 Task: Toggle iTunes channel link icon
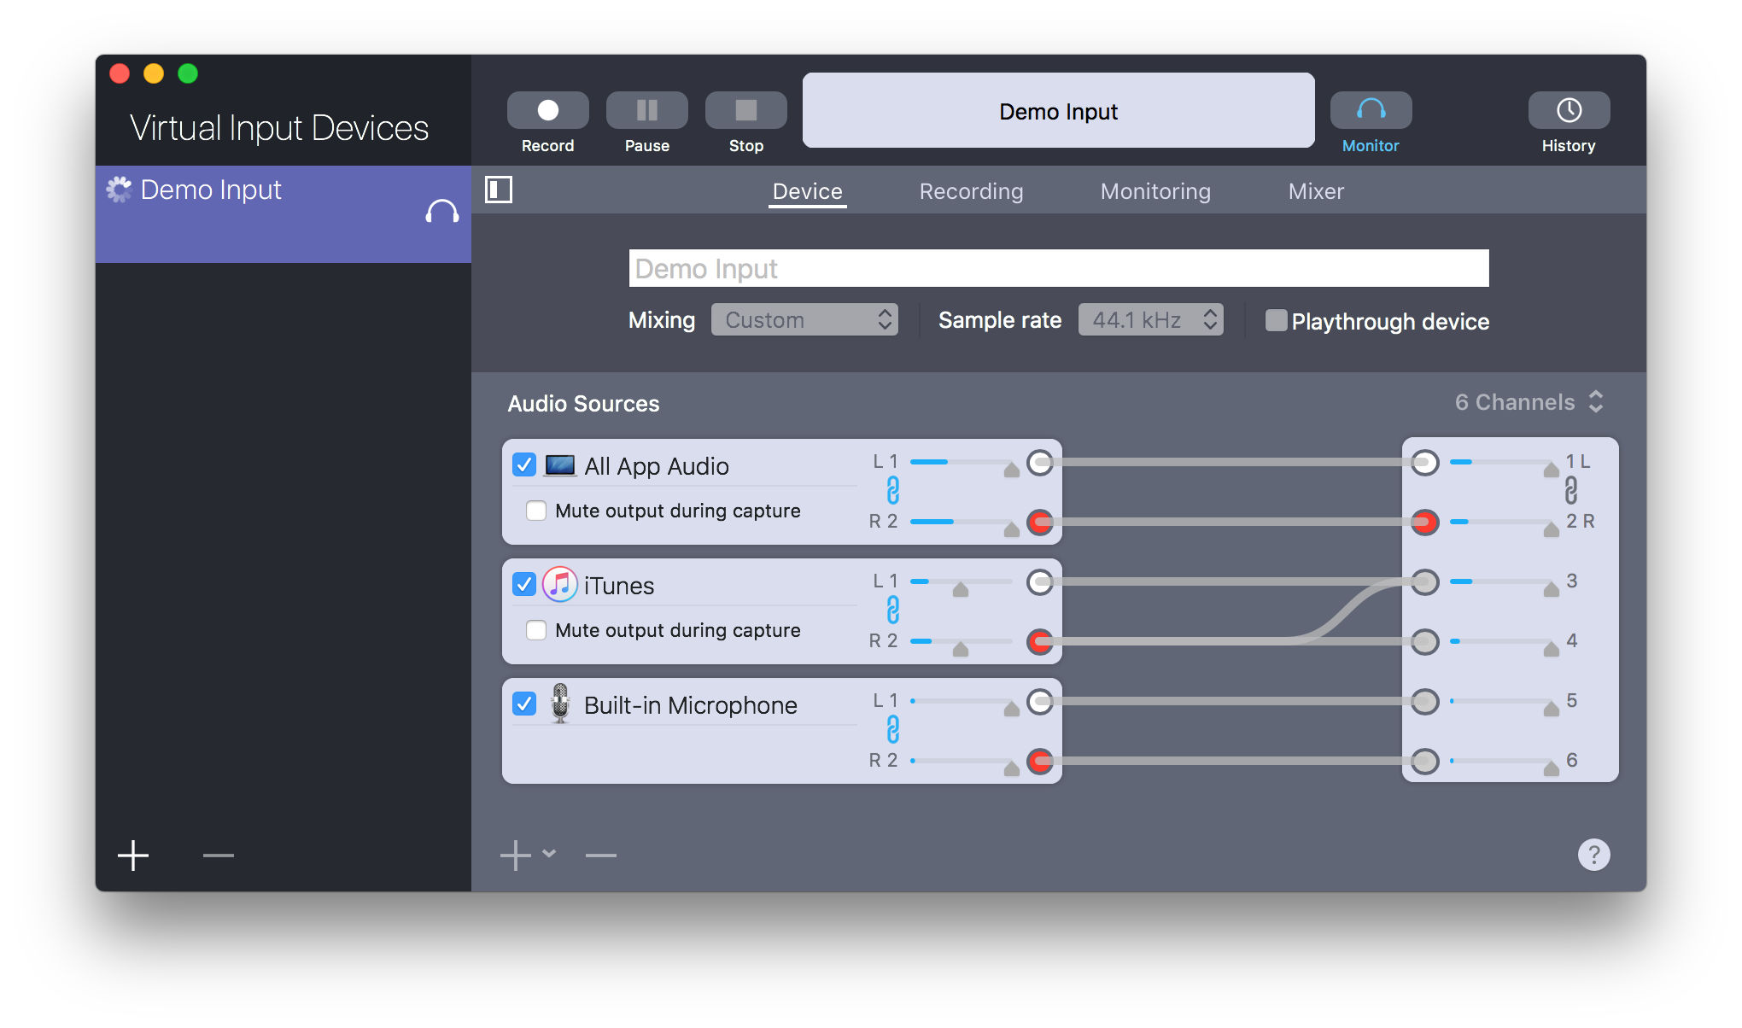coord(892,610)
